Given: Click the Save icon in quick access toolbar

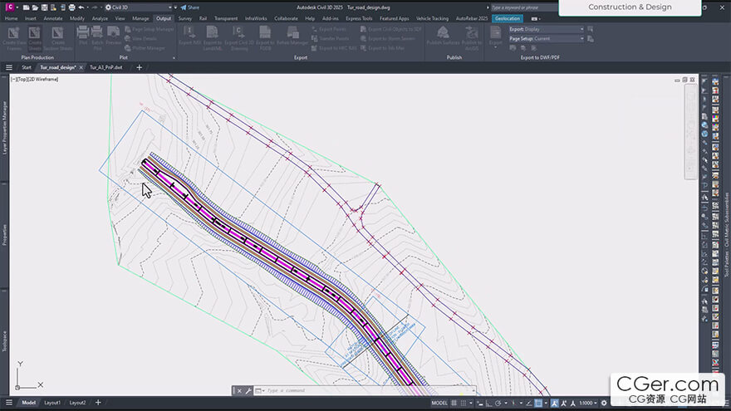Looking at the screenshot, I should coord(45,7).
